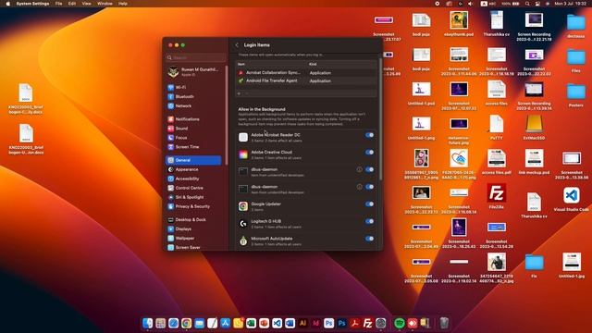The image size is (592, 333).
Task: Select General in the settings sidebar
Action: [193, 160]
